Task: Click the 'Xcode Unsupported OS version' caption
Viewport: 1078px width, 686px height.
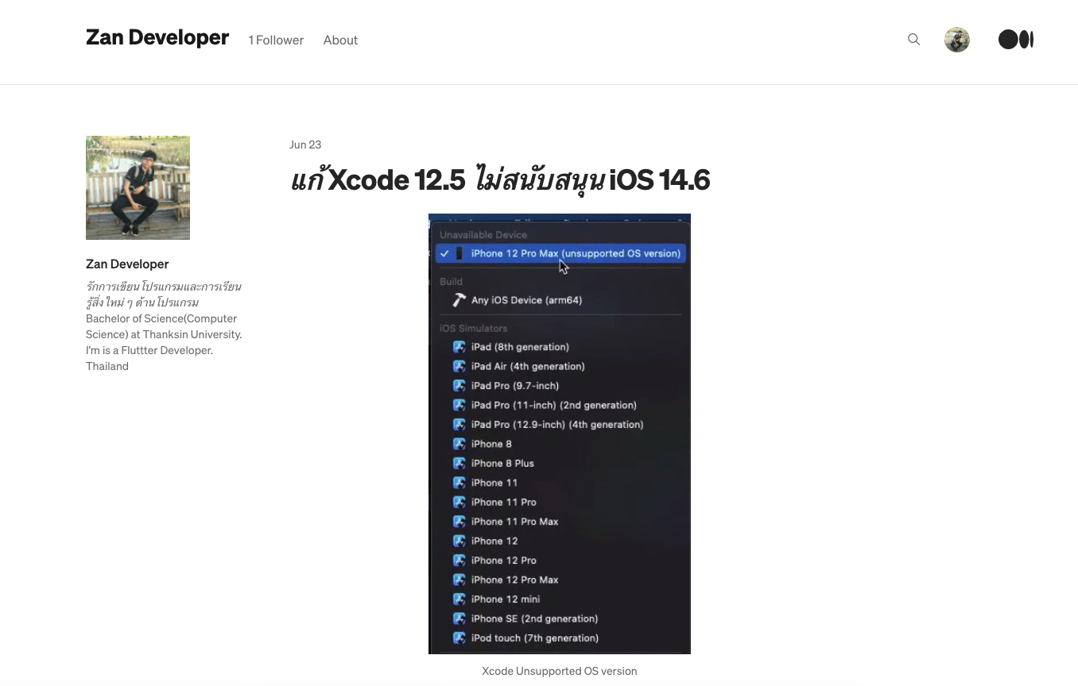Action: [560, 671]
